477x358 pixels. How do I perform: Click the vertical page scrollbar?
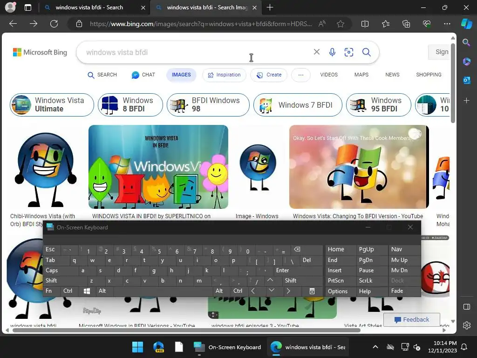coord(453,83)
